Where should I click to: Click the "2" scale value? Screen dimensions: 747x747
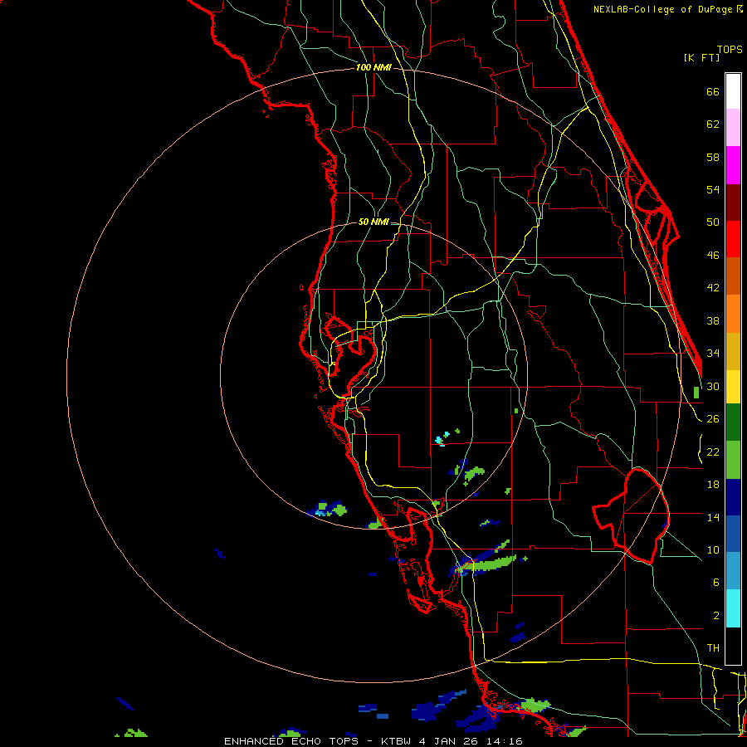(x=716, y=616)
